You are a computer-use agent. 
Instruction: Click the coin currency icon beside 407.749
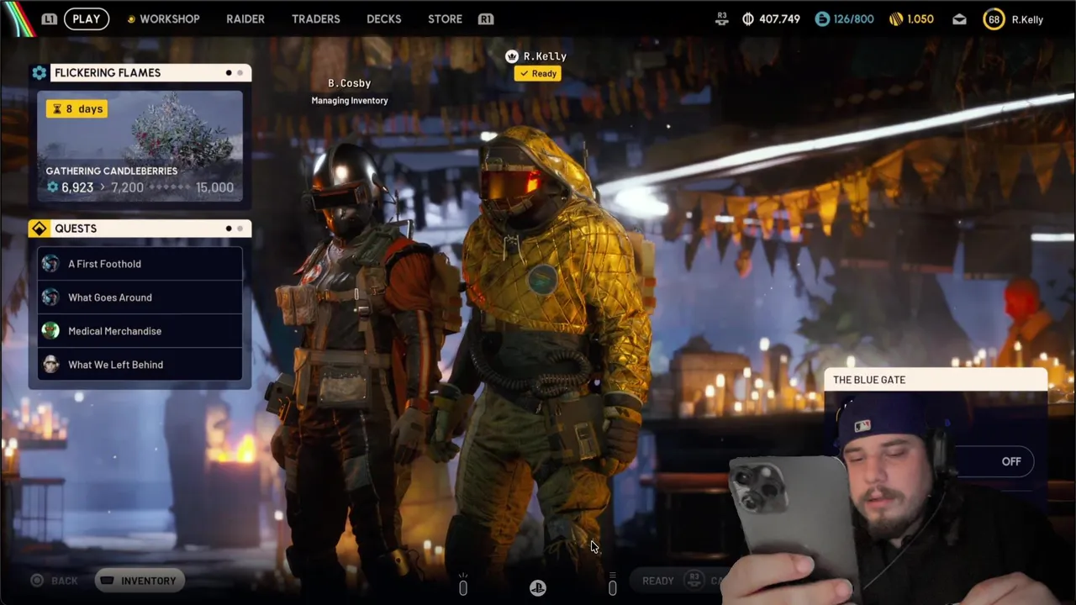point(748,18)
